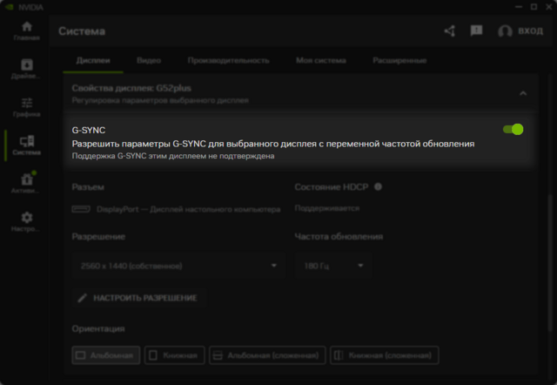The height and width of the screenshot is (385, 557).
Task: Click the NVIDIA logo in title bar
Action: point(9,7)
